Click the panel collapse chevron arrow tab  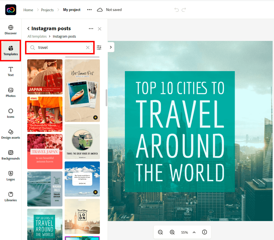(x=111, y=47)
